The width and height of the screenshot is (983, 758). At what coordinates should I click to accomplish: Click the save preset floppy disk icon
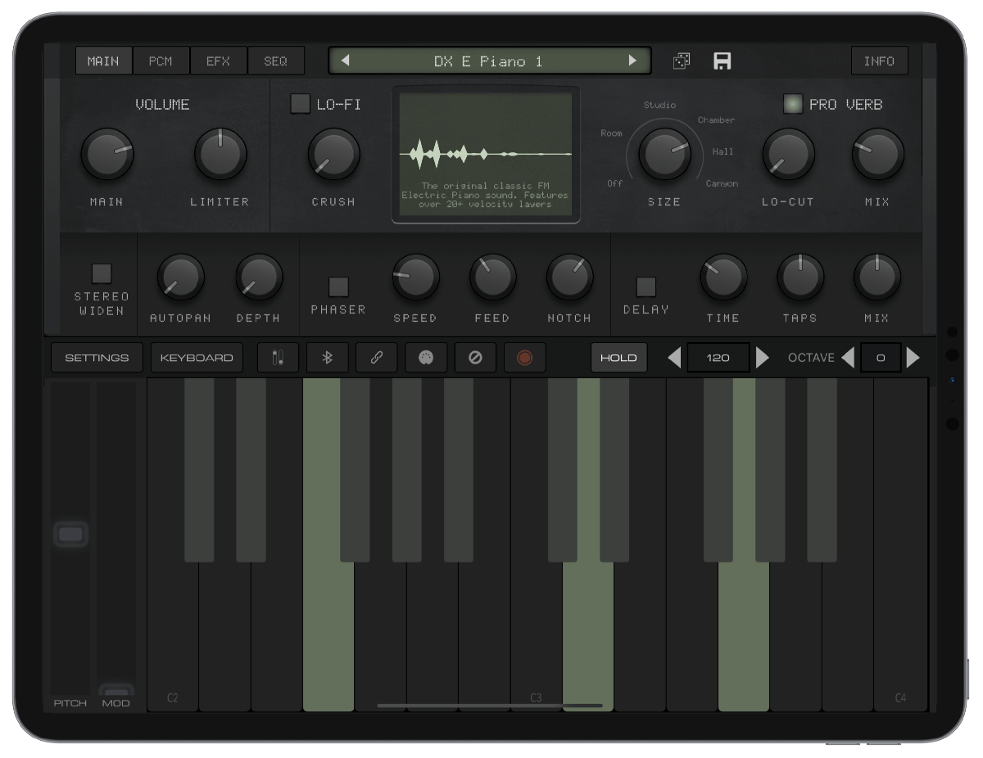coord(722,61)
